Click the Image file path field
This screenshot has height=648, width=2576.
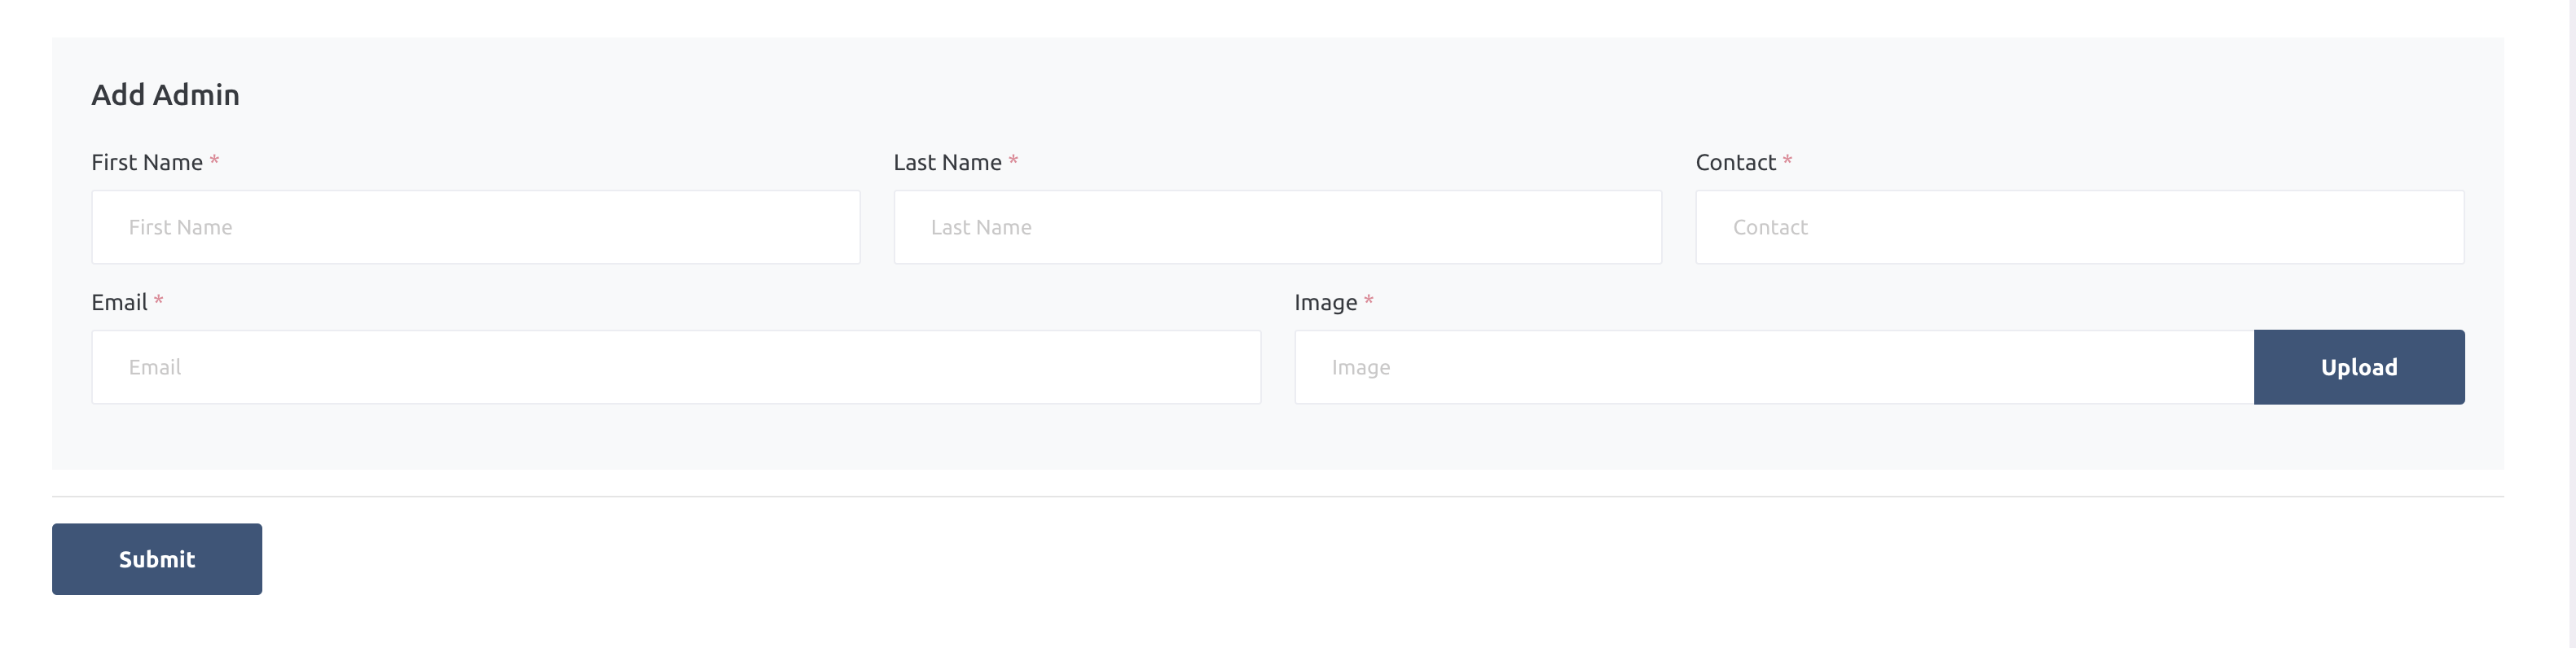pyautogui.click(x=1773, y=367)
